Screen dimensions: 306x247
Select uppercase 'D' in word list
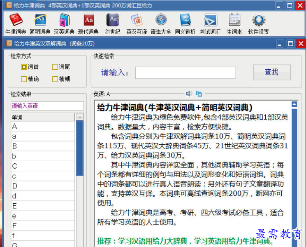(x=43, y=186)
